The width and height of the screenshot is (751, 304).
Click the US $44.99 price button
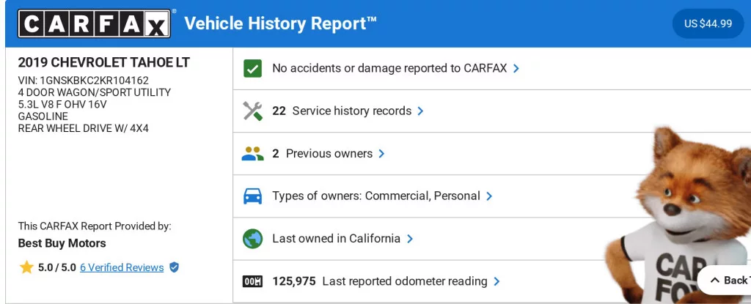(708, 23)
